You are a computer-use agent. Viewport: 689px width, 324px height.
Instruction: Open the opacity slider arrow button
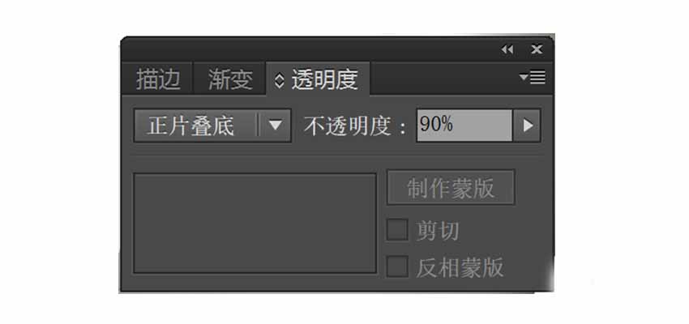pyautogui.click(x=527, y=126)
